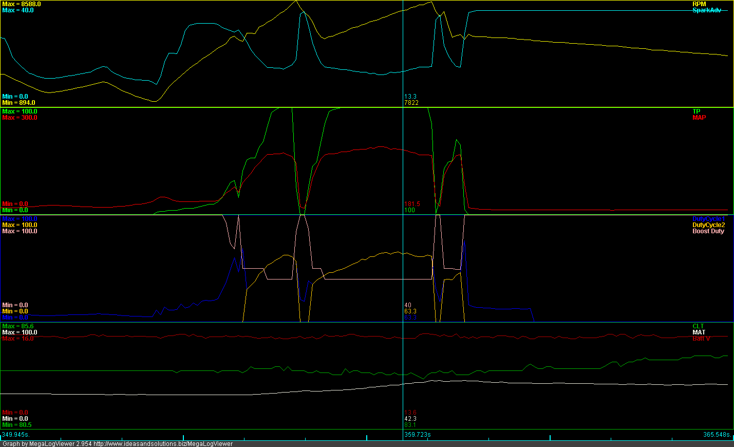Image resolution: width=734 pixels, height=447 pixels.
Task: Click the DutyCycle2 legend label
Action: click(709, 225)
